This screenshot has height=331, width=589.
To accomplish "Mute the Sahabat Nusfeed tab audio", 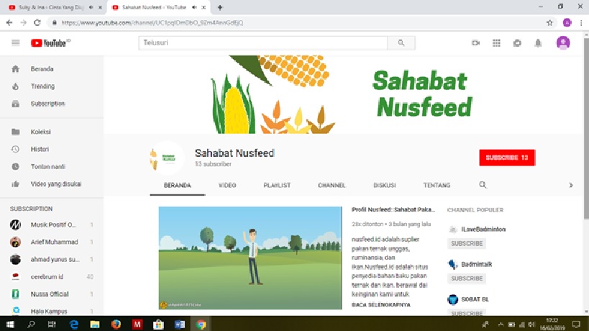I will 194,7.
